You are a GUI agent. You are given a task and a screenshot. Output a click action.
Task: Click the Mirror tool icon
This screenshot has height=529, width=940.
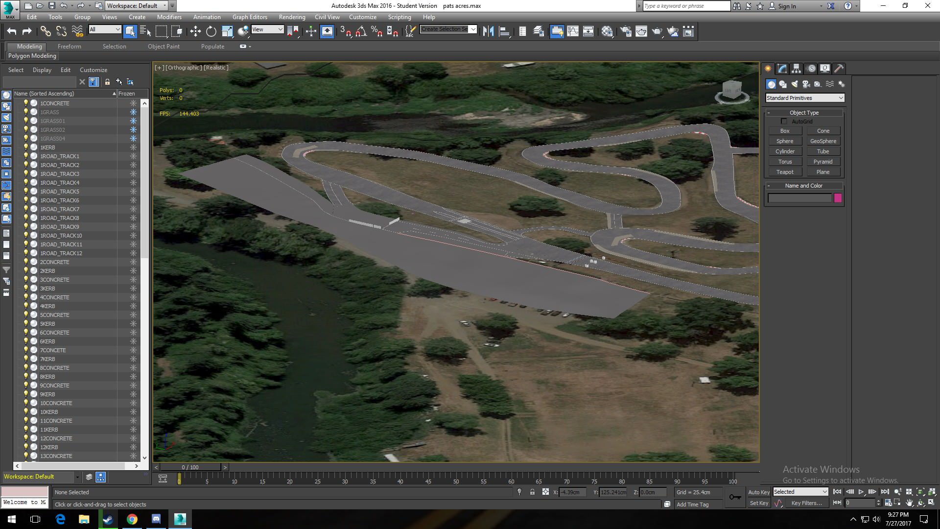pyautogui.click(x=488, y=31)
